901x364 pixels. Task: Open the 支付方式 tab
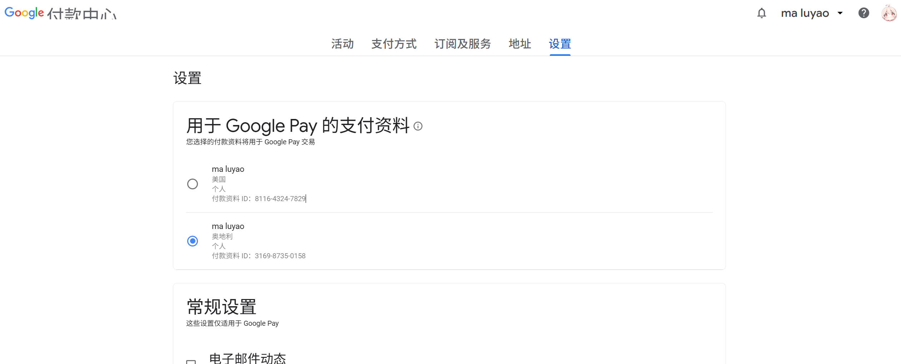click(x=394, y=44)
